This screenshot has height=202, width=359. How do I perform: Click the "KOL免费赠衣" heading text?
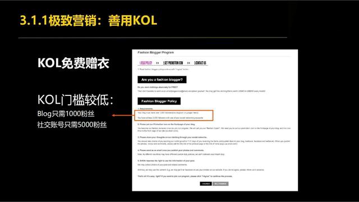coord(73,63)
